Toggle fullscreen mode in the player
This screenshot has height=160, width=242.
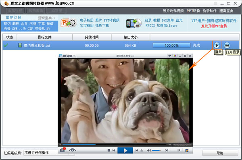pyautogui.click(x=167, y=150)
